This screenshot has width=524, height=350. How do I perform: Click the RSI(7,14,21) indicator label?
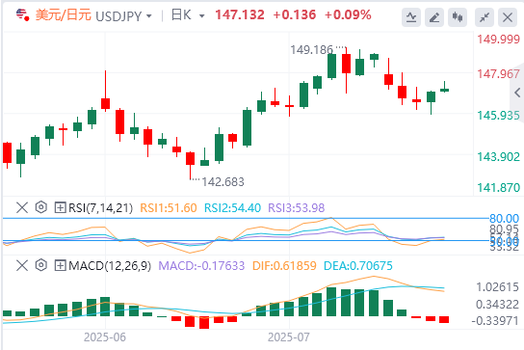coord(100,208)
